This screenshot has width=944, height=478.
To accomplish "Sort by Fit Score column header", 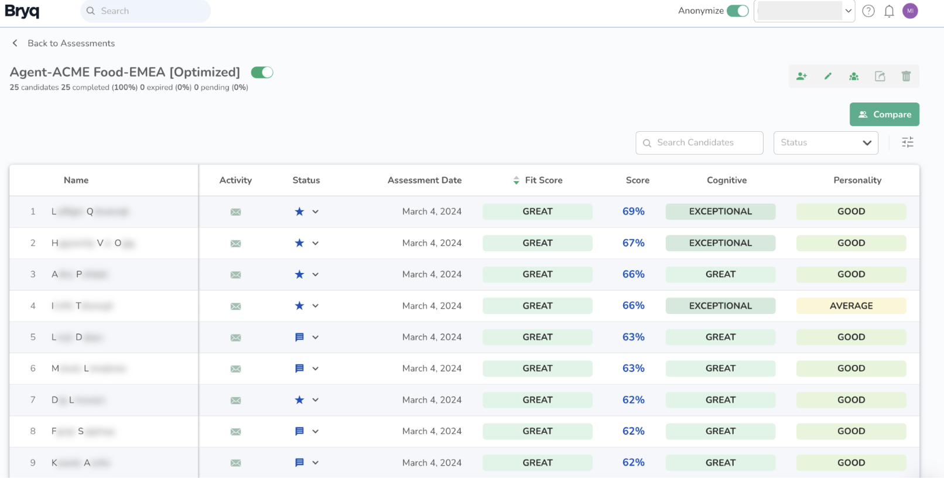I will tap(538, 180).
